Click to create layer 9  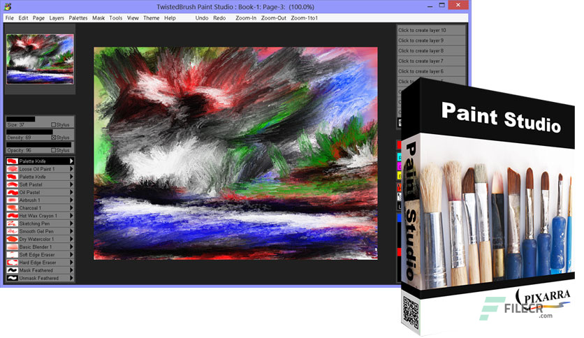(431, 41)
